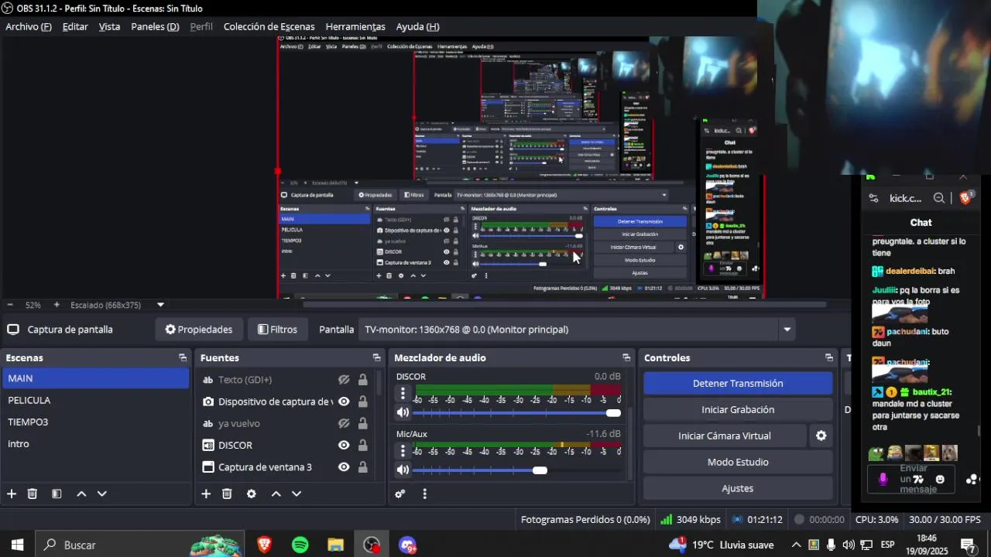Hide the Dispositivo de captura source
This screenshot has width=991, height=557.
(x=344, y=402)
